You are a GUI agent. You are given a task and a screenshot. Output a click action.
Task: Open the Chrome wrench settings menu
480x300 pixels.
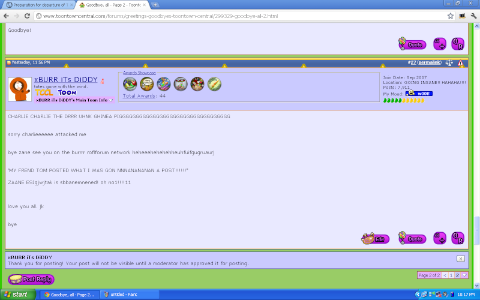point(473,16)
